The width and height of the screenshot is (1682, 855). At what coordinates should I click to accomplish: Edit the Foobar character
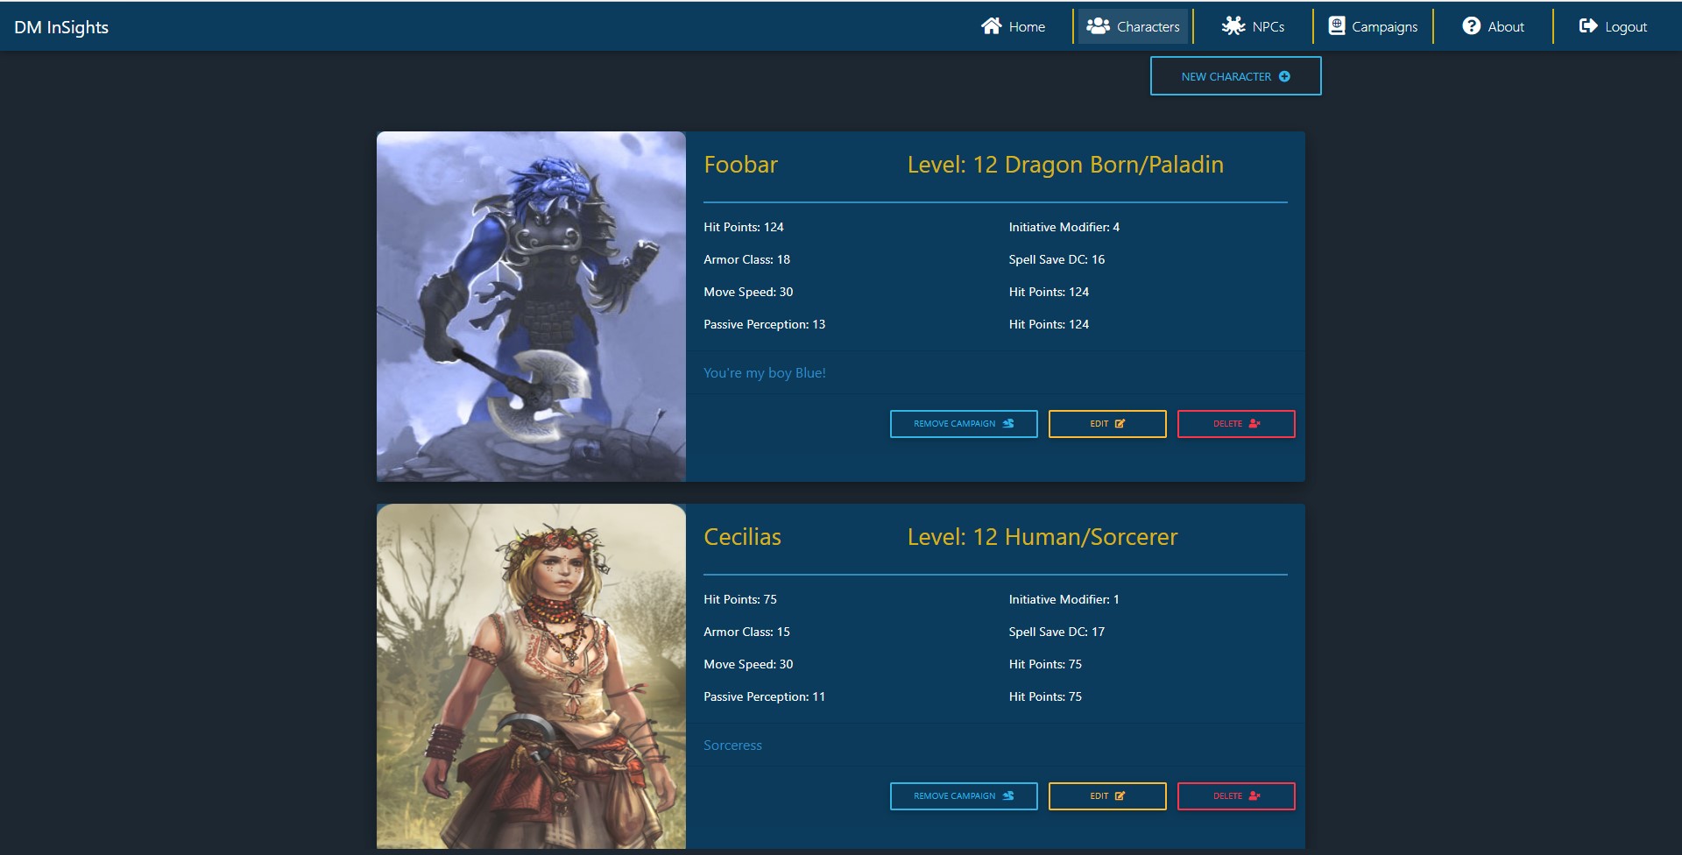point(1107,424)
